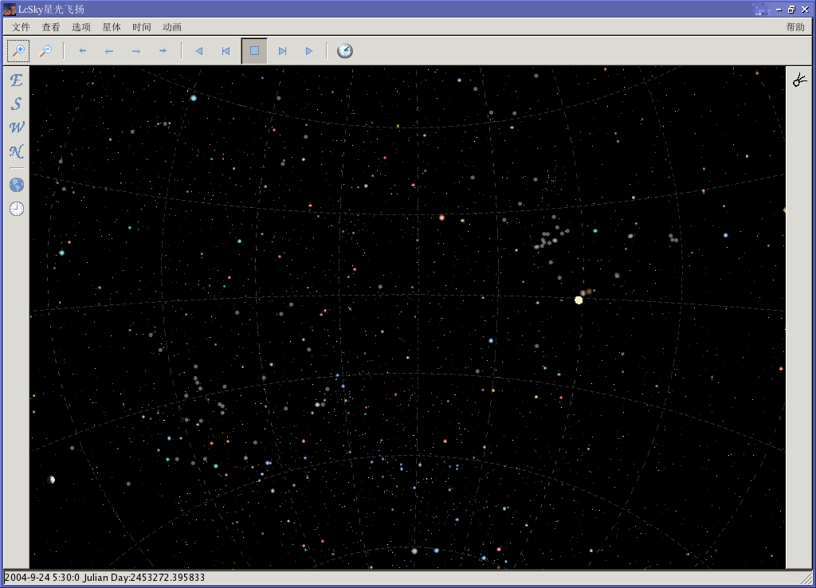The width and height of the screenshot is (816, 588).
Task: Stop the animation with square button
Action: (x=254, y=51)
